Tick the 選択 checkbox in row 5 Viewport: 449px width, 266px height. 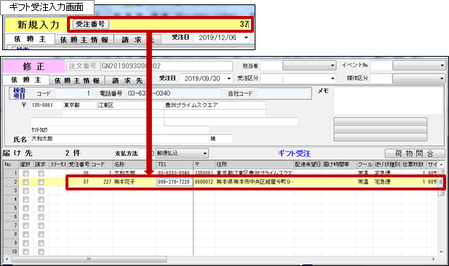coord(25,209)
